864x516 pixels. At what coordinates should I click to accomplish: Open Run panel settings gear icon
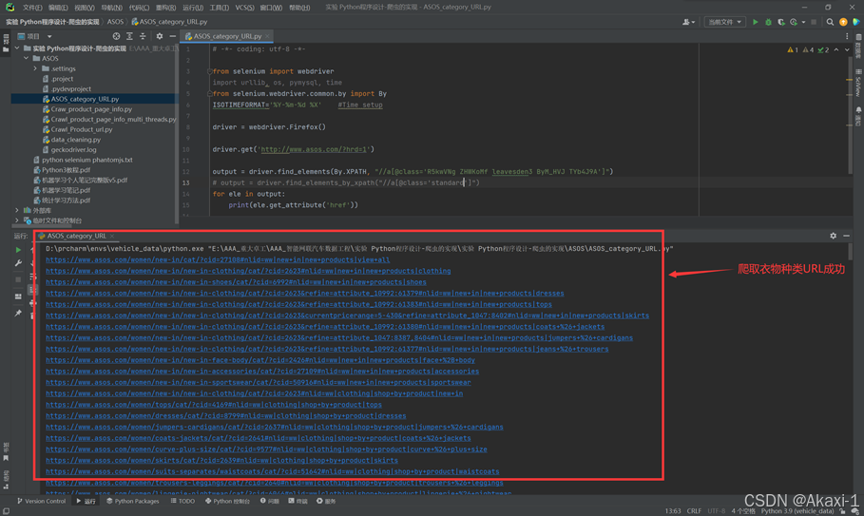(834, 236)
